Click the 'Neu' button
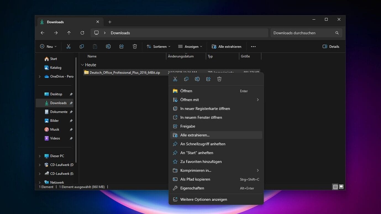 coord(48,47)
